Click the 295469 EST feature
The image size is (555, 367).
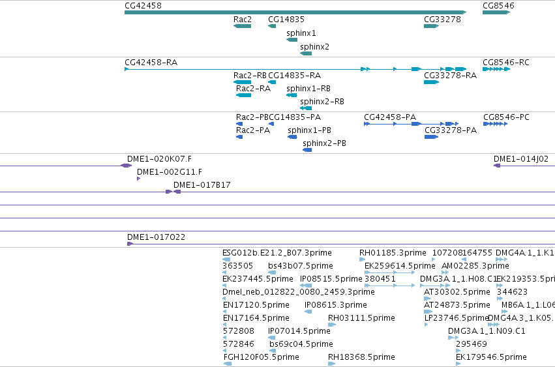point(458,351)
